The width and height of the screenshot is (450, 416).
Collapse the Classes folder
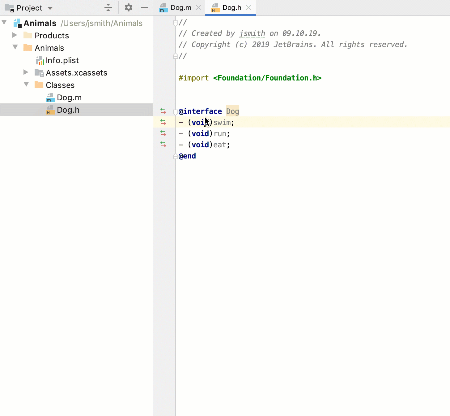[26, 84]
